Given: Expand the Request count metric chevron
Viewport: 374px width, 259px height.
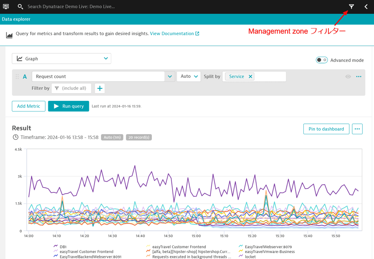Looking at the screenshot, I should (x=170, y=77).
